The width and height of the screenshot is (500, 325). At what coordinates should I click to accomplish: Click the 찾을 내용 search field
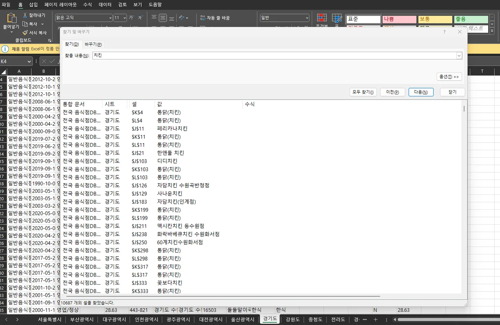pyautogui.click(x=274, y=56)
